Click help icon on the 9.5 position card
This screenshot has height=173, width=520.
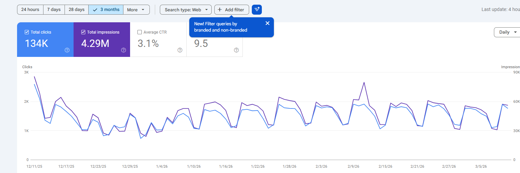236,50
